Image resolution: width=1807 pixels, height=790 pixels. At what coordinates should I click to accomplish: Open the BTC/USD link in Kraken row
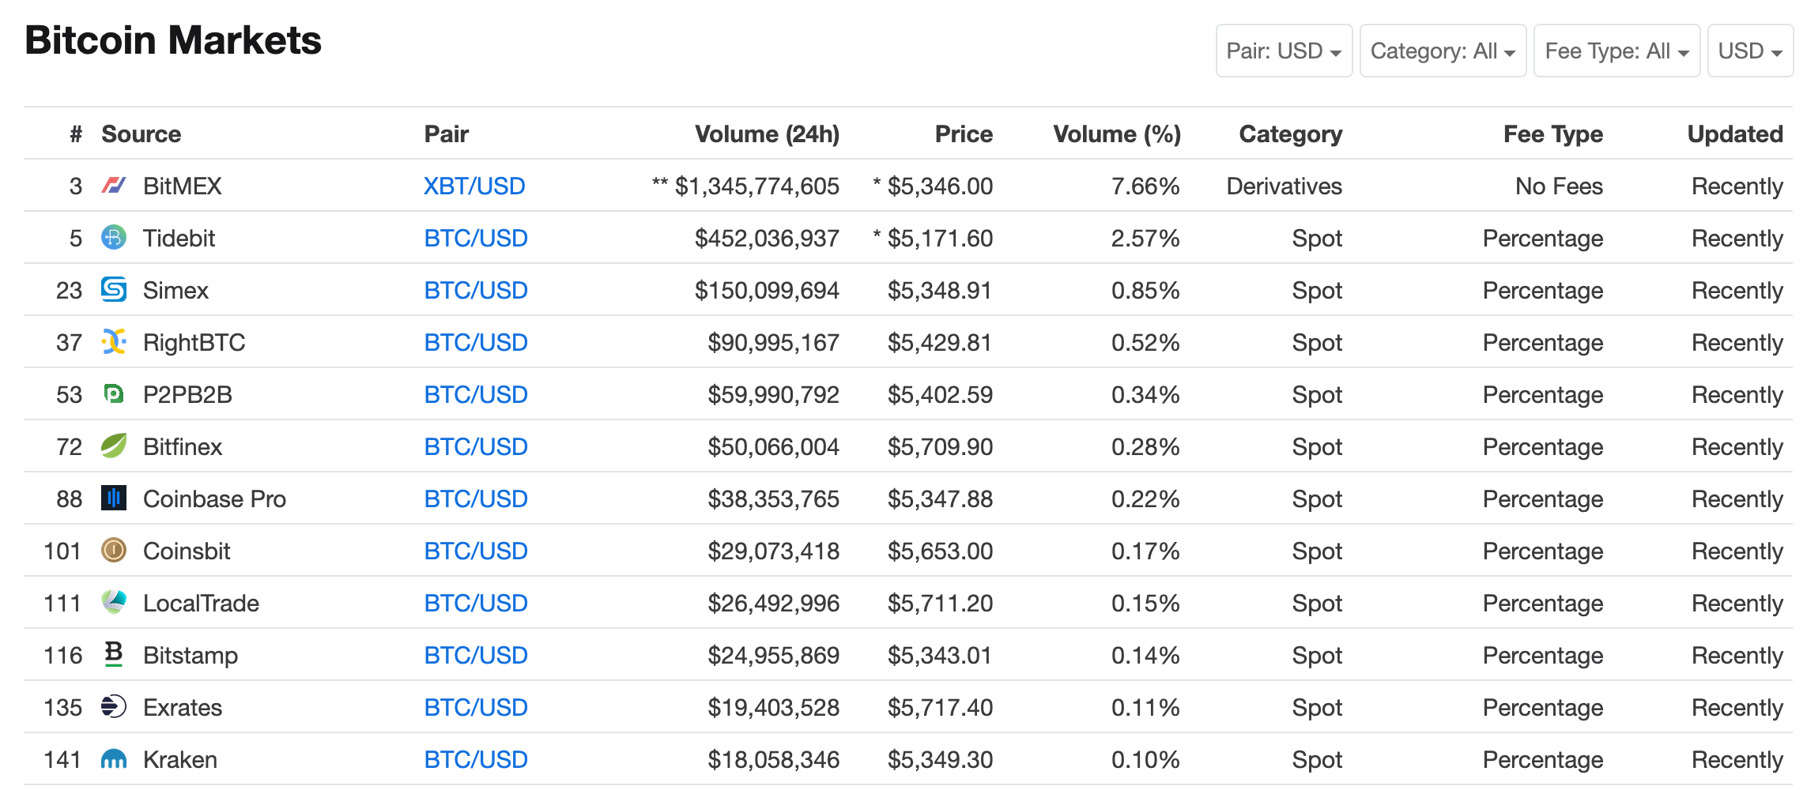click(476, 759)
